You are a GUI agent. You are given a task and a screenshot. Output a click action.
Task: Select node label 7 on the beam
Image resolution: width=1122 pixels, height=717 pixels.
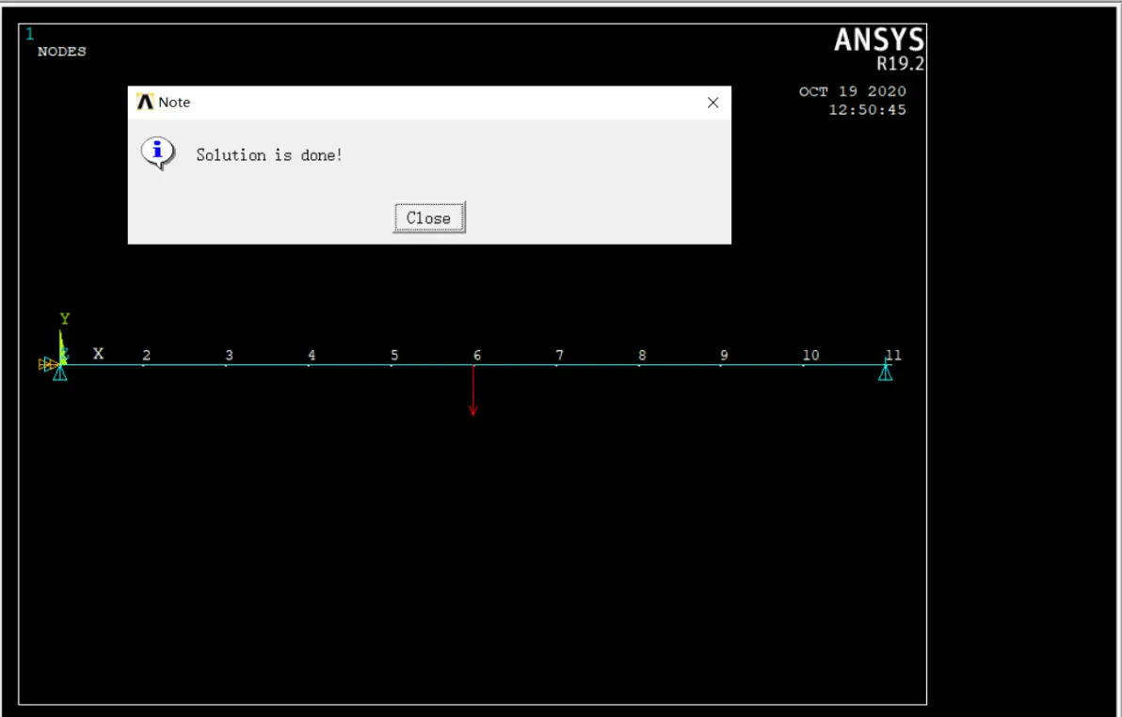click(559, 355)
